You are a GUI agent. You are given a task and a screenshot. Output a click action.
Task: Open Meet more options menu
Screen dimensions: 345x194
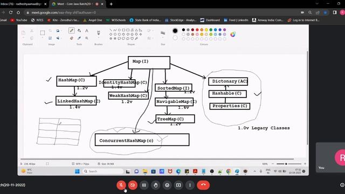[190, 185]
